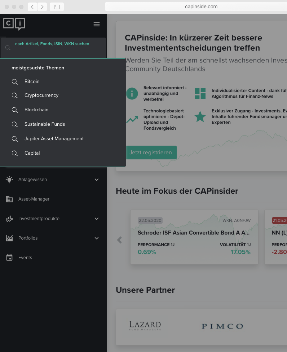Click the Portfolios graph icon

[x=9, y=238]
